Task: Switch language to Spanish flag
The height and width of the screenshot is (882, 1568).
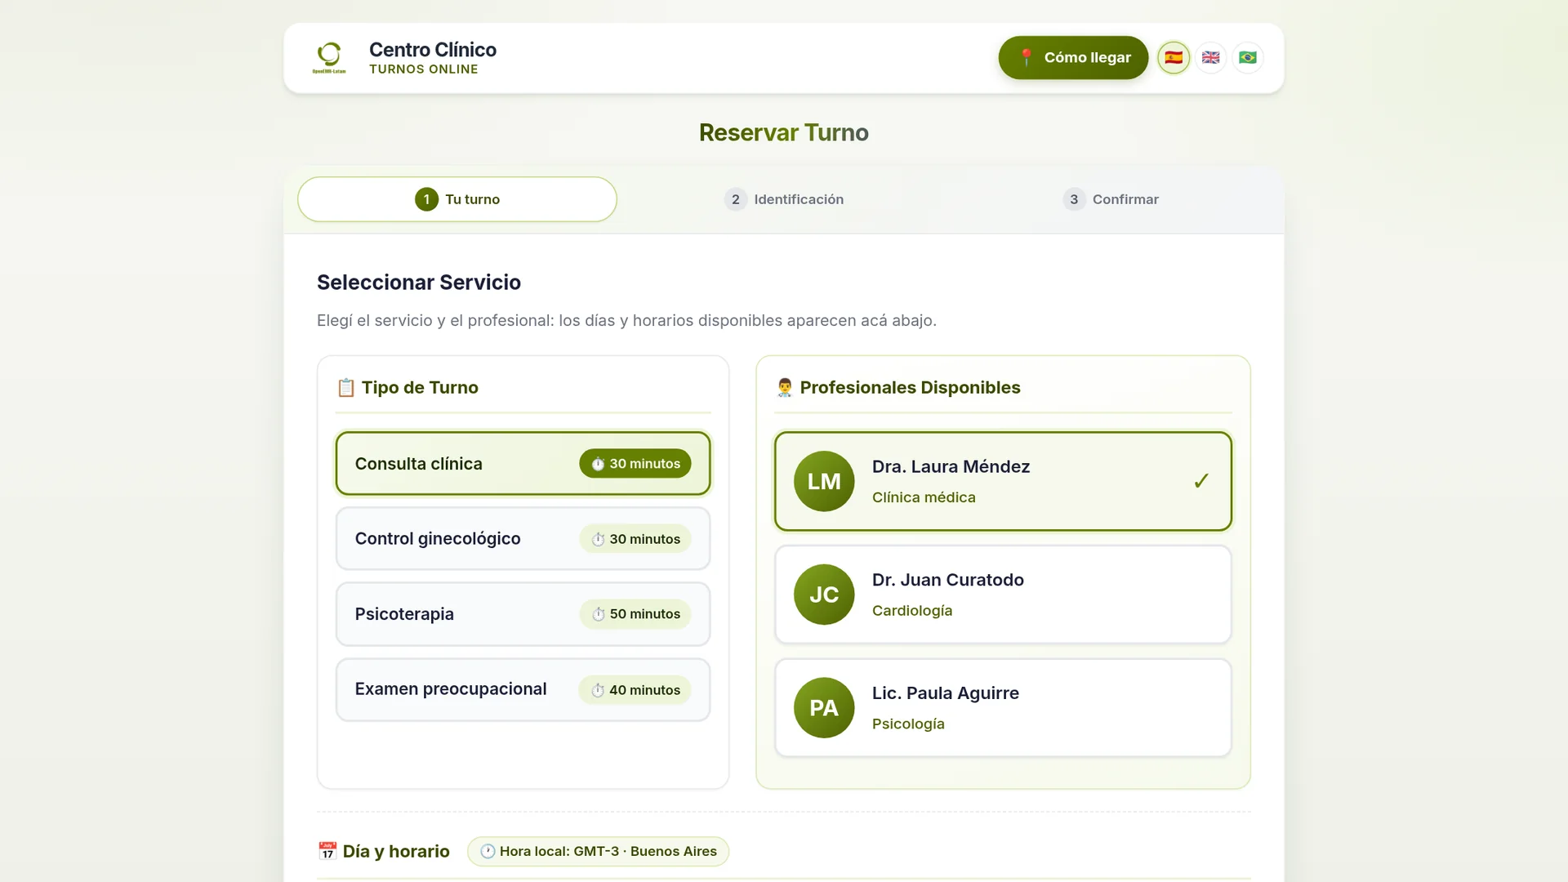Action: tap(1174, 57)
